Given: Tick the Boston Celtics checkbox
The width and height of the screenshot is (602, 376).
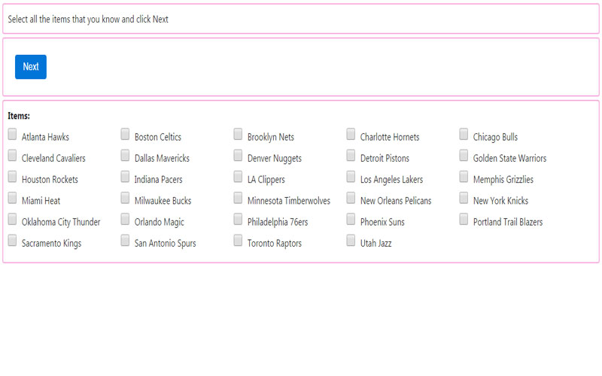Looking at the screenshot, I should pos(125,134).
